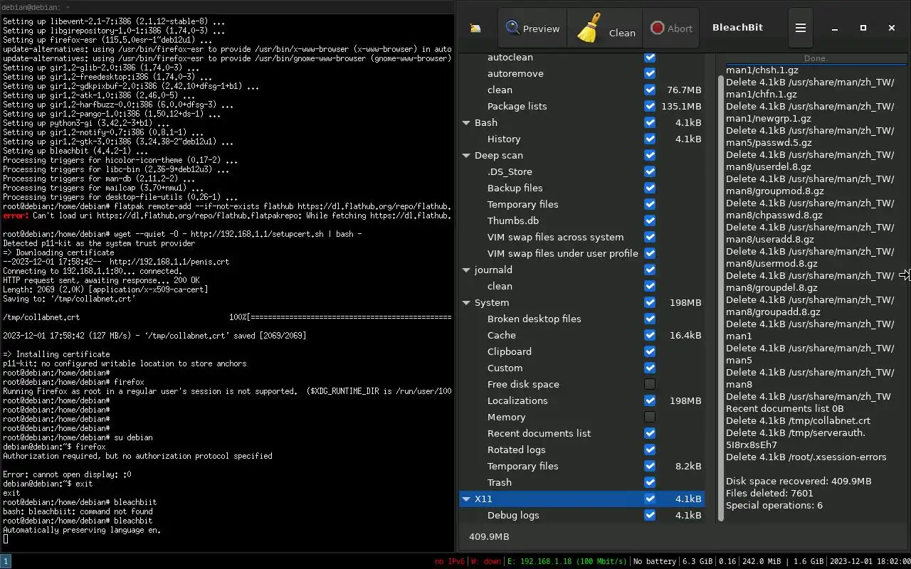This screenshot has height=569, width=911.
Task: Click the BleachBit app icon in the header
Action: tap(475, 28)
